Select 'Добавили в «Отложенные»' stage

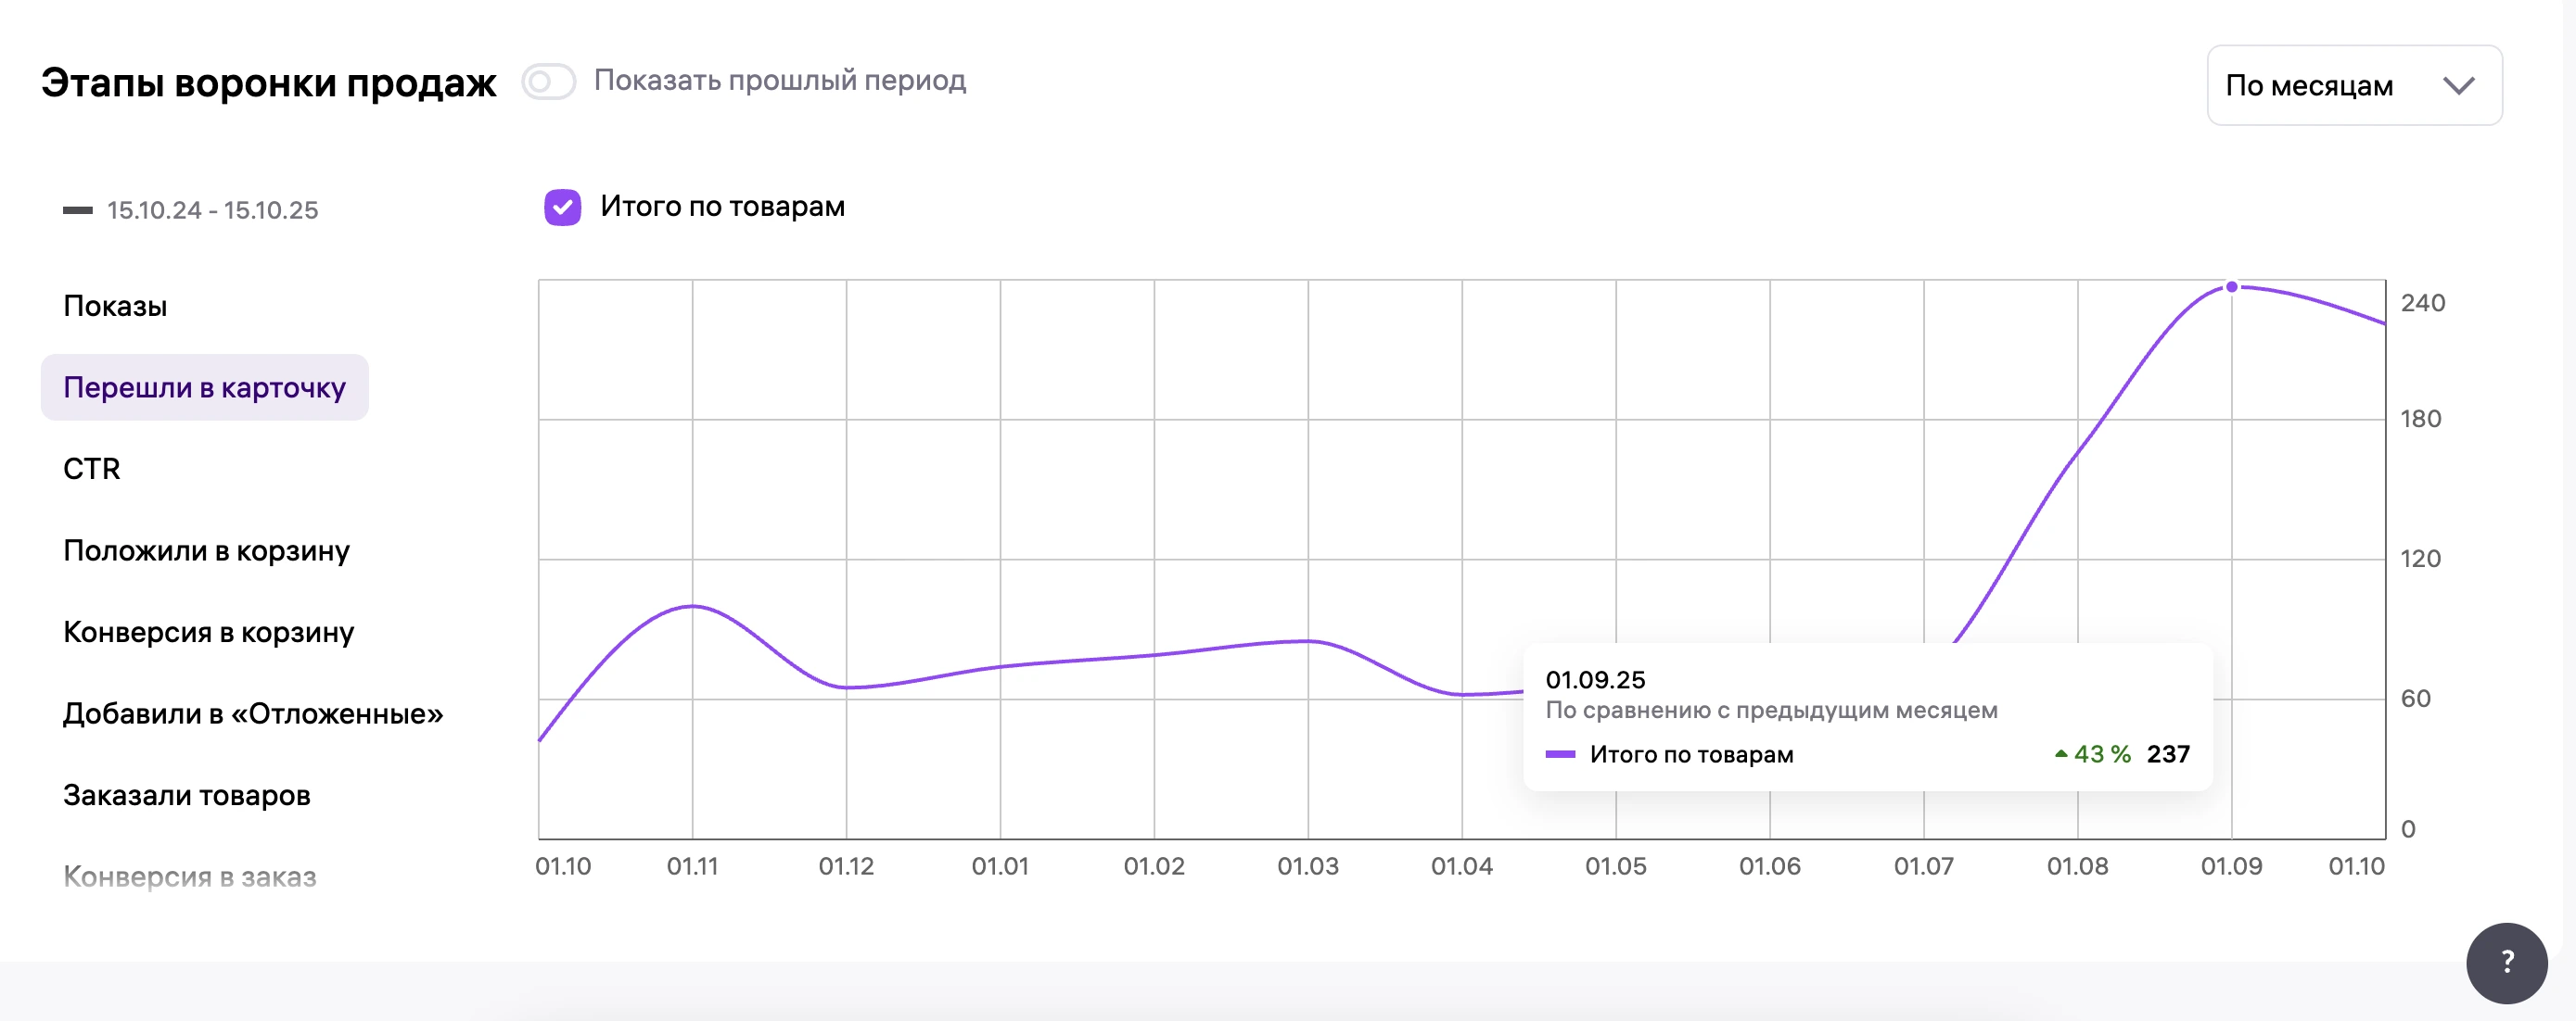point(253,713)
